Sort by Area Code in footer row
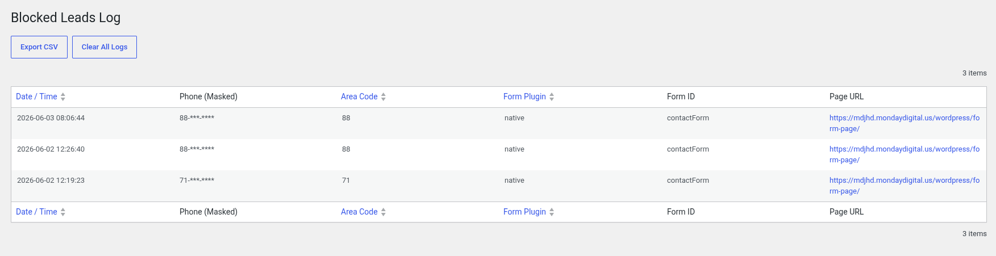 (x=359, y=212)
